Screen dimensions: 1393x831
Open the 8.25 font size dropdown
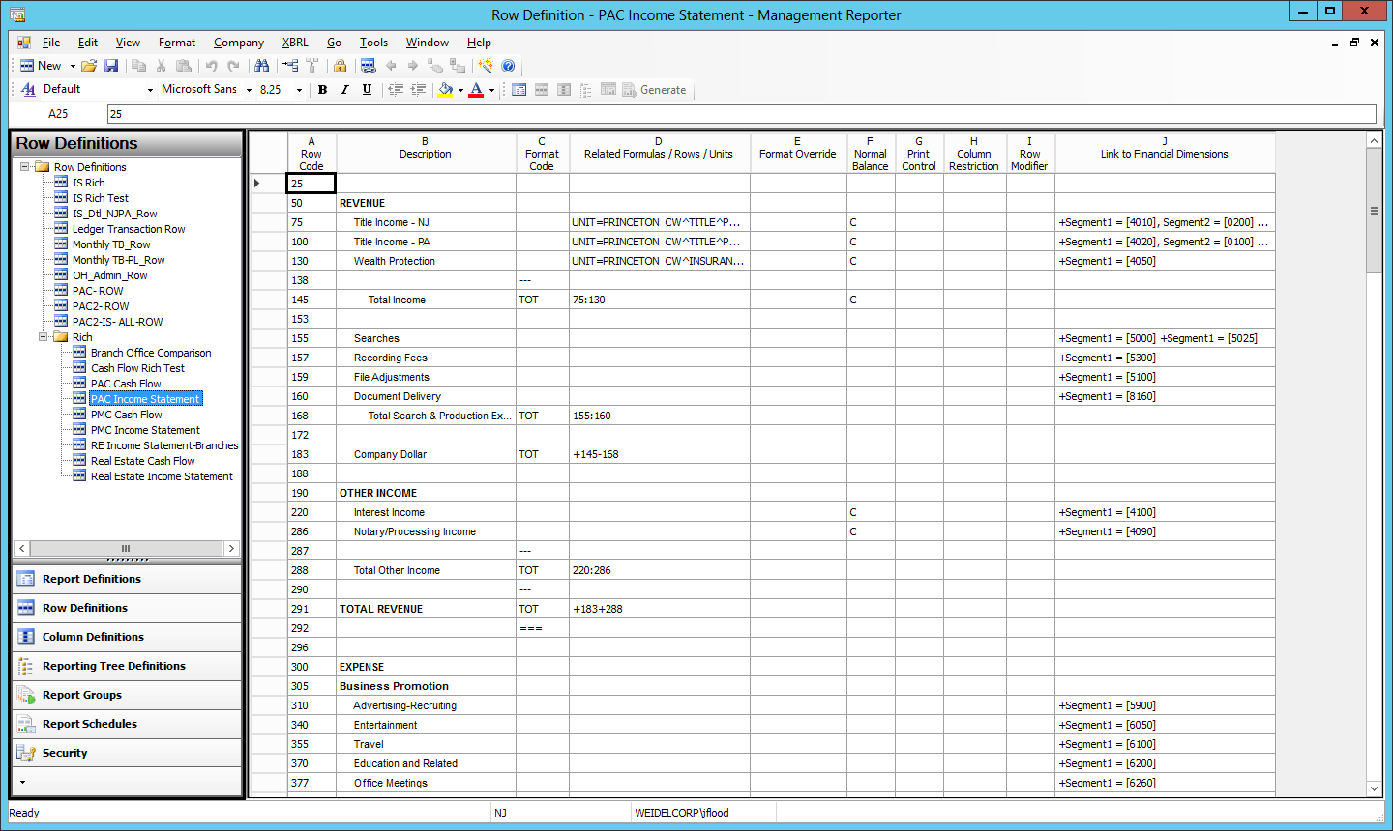coord(299,90)
